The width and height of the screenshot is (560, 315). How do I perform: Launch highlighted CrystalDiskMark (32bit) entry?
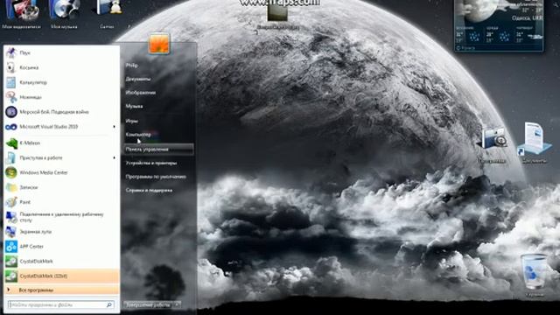61,276
